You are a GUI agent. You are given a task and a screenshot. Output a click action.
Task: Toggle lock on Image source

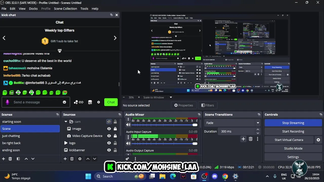(115, 129)
